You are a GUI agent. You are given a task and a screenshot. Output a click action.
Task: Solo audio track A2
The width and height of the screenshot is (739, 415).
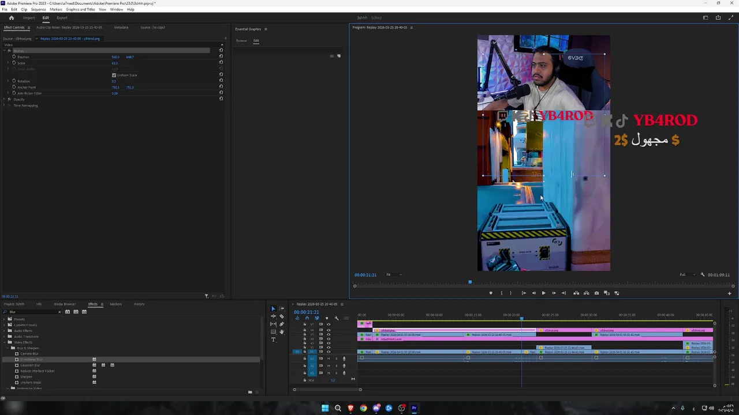tap(336, 365)
